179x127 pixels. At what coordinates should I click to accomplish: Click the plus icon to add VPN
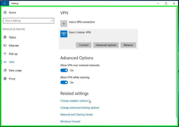[x=64, y=24]
